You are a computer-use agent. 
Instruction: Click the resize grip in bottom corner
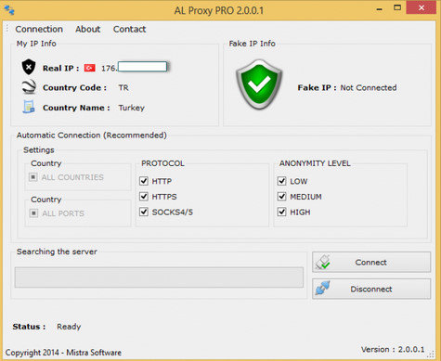[430, 355]
